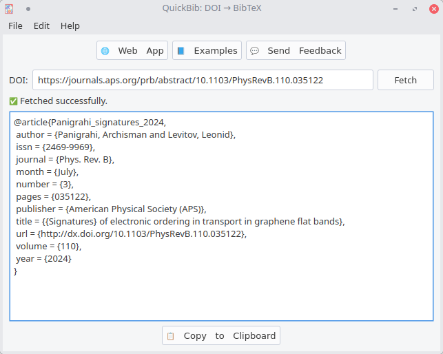443x354 pixels.
Task: Click into the DOI input field
Action: (203, 81)
